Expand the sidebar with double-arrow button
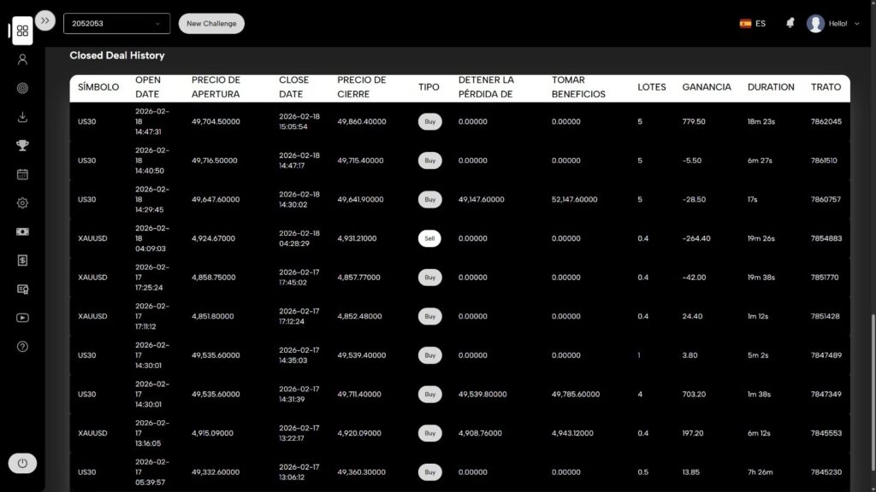 point(45,21)
